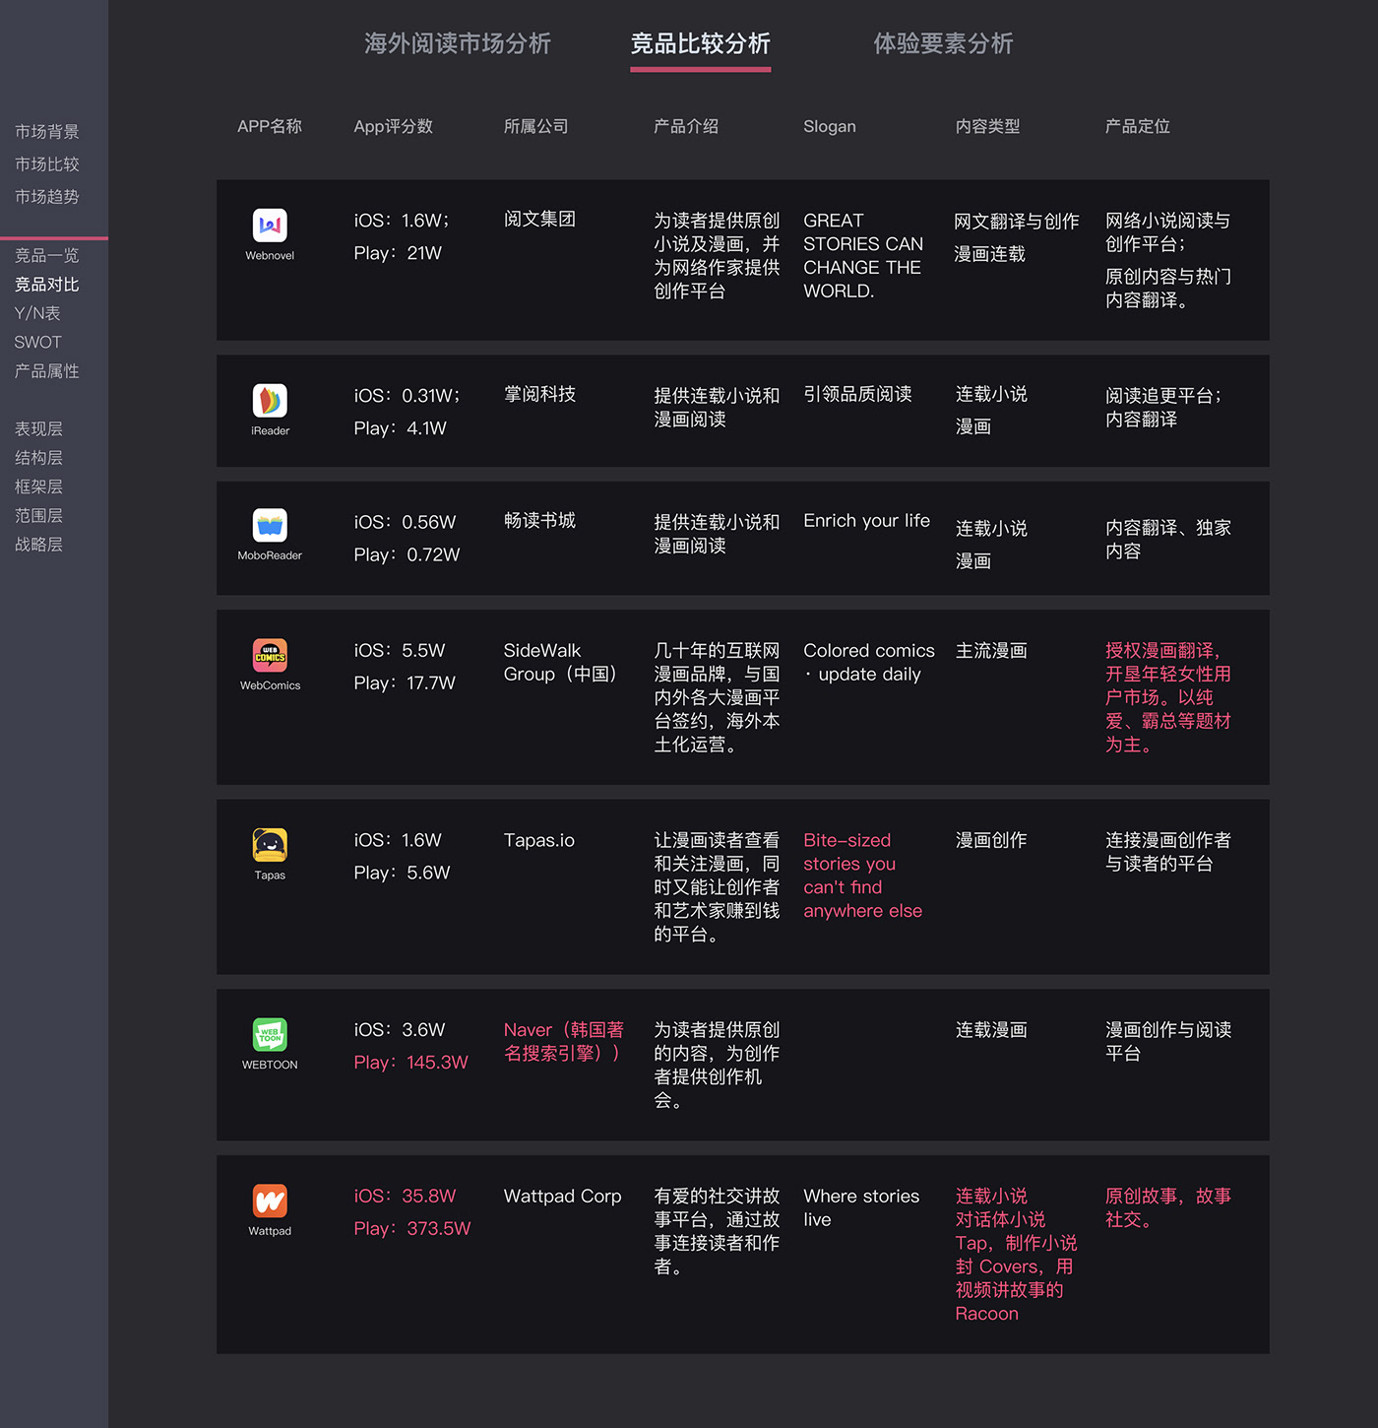Jump to 表现层 section
Screen dimensions: 1378x1428
[x=38, y=429]
